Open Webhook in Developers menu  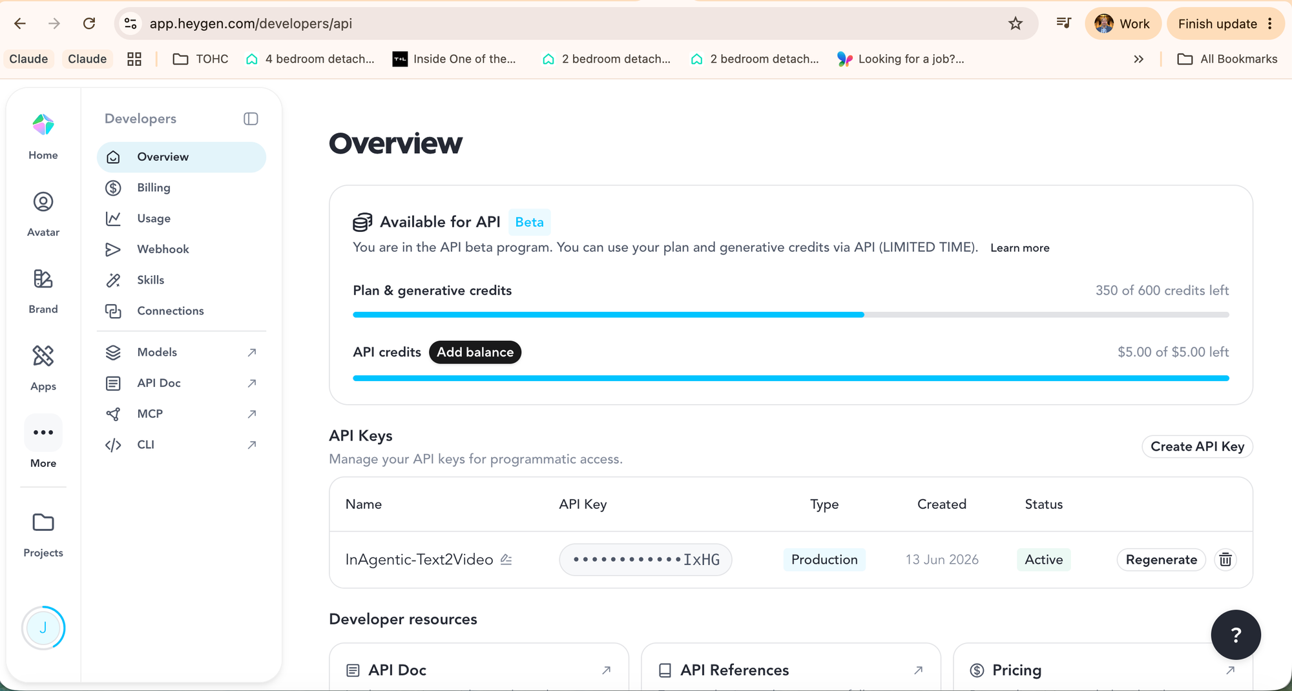point(182,249)
